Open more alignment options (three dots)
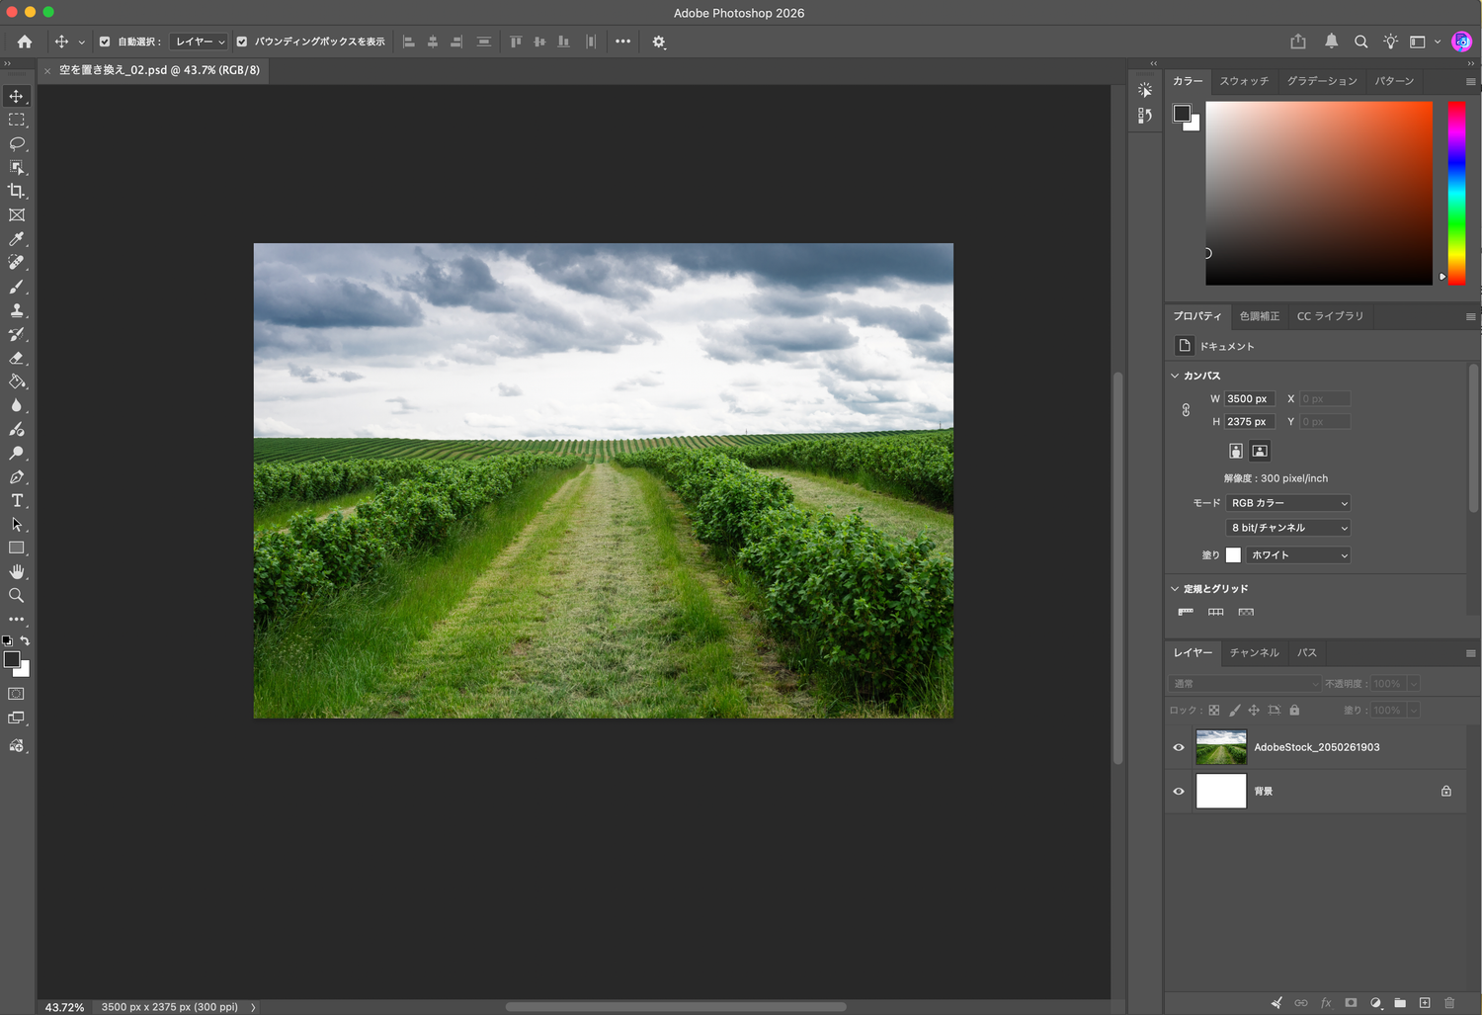Screen dimensions: 1482x1015 click(x=622, y=42)
